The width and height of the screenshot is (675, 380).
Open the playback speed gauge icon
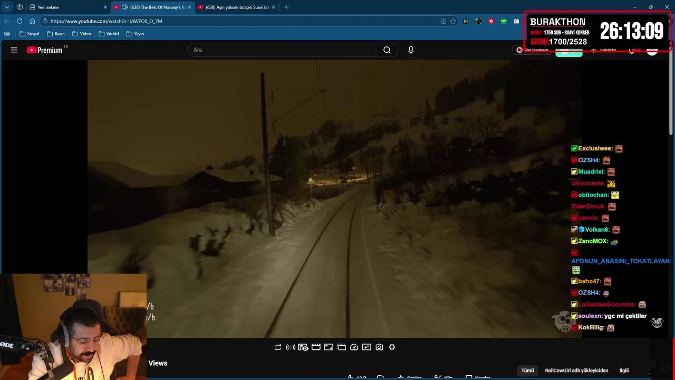point(354,347)
